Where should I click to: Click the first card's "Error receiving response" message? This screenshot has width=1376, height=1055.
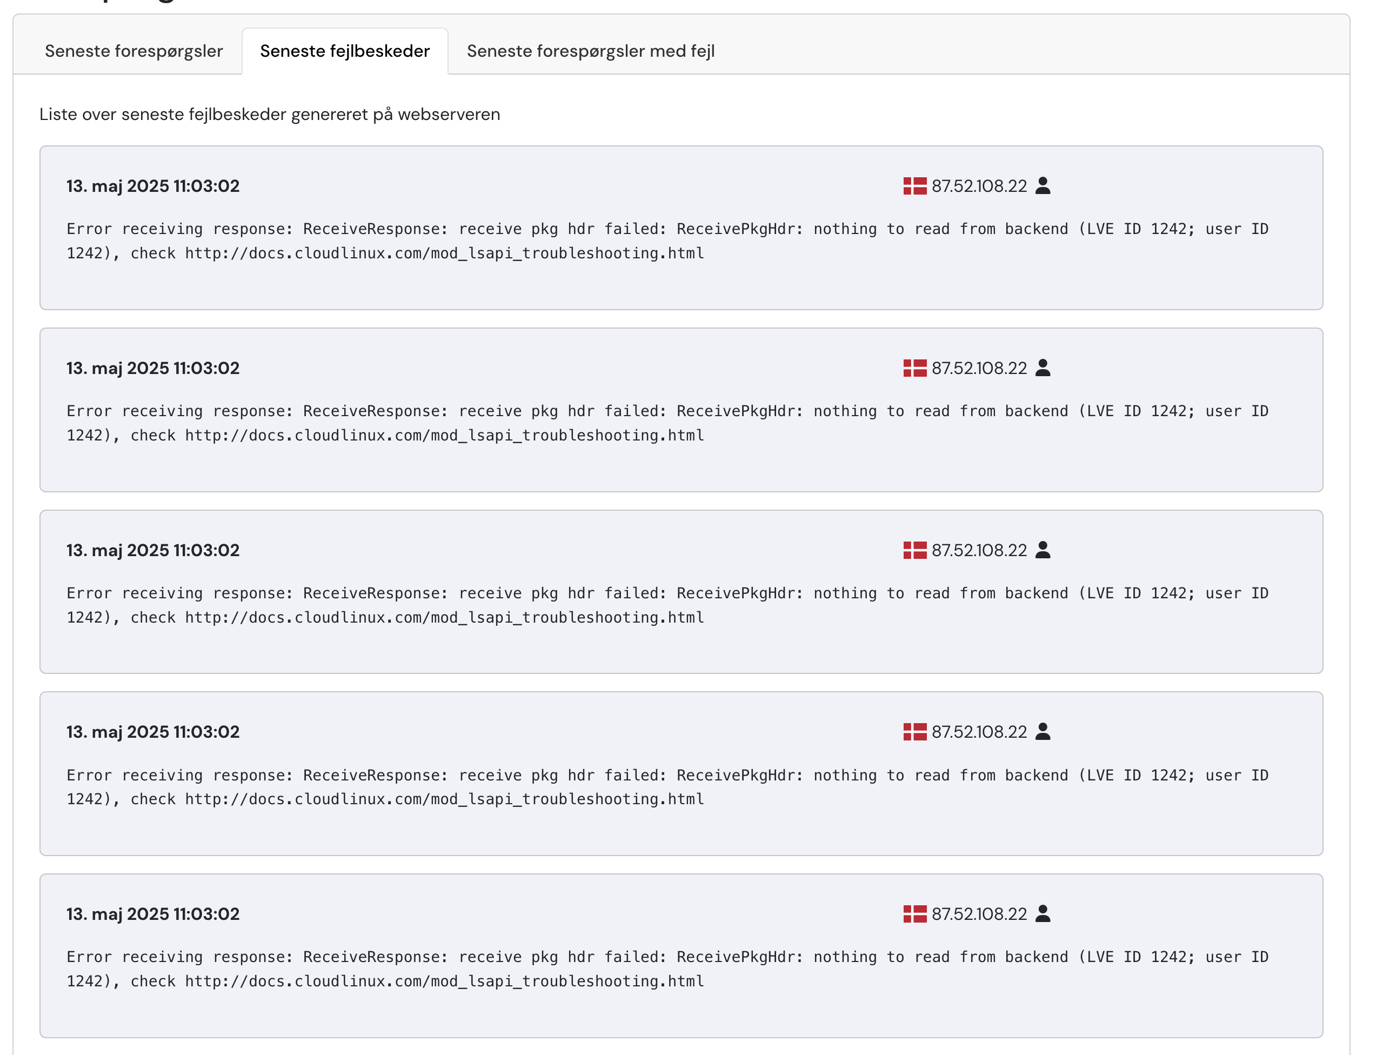click(667, 241)
